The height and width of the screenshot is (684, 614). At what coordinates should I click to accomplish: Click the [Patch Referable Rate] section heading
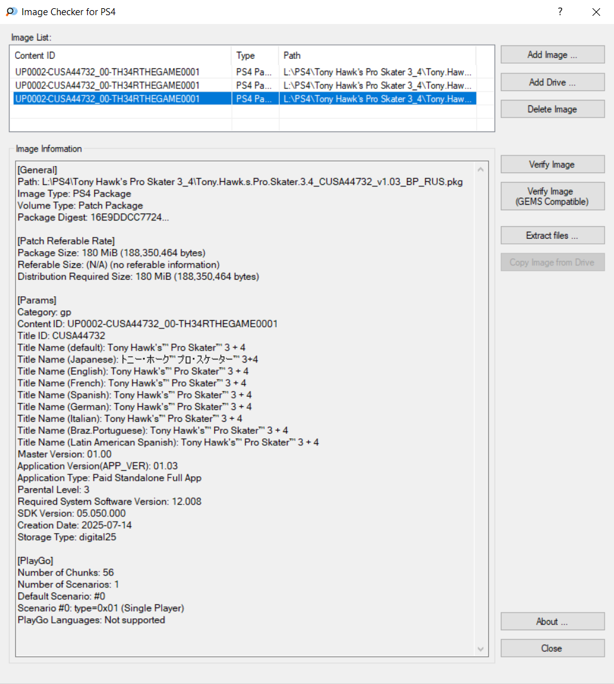click(x=66, y=241)
